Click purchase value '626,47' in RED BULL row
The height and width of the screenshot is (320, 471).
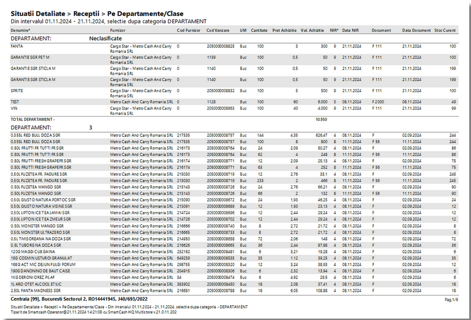322,135
